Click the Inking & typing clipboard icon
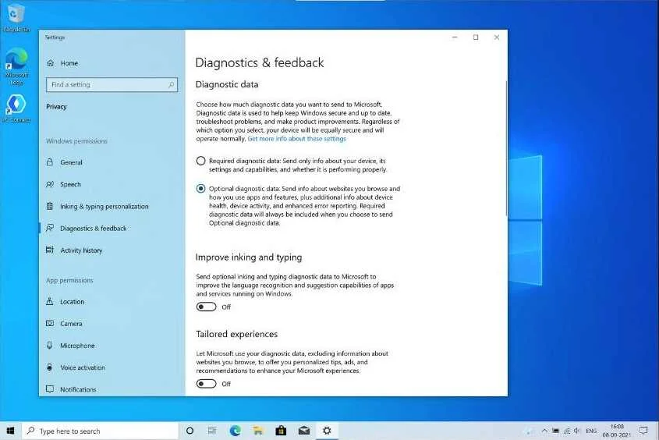Image resolution: width=659 pixels, height=440 pixels. pos(50,206)
